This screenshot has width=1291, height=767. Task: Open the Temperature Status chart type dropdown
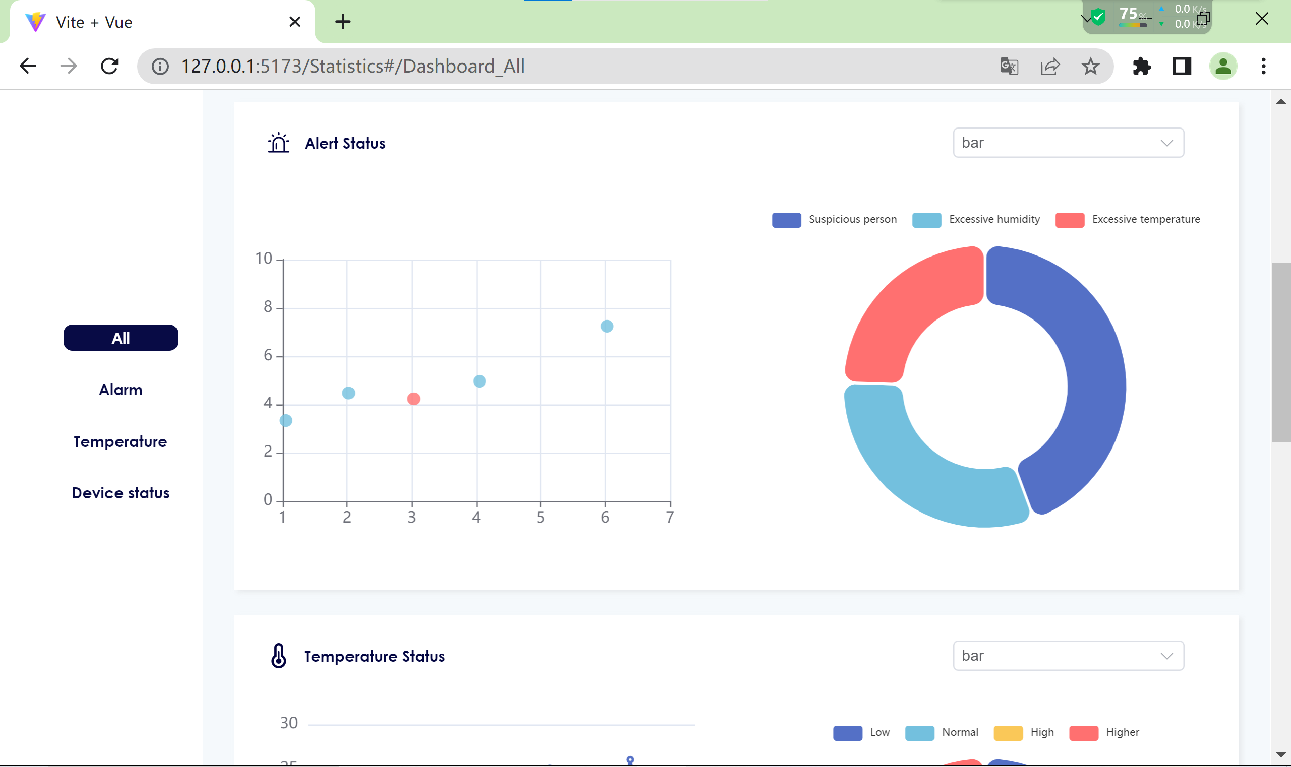(1068, 655)
